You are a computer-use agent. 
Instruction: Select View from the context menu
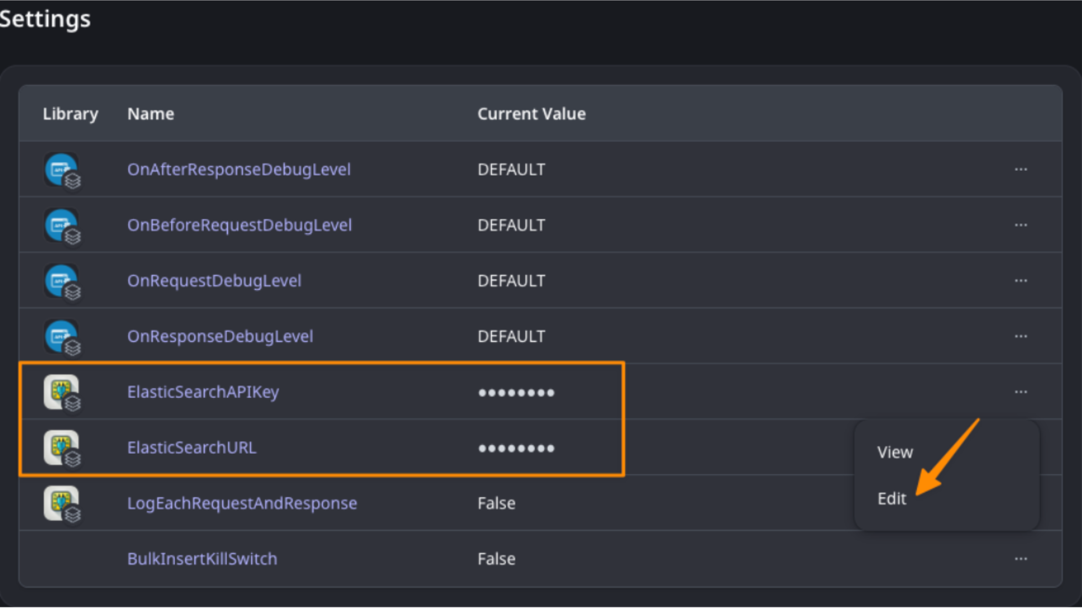[x=894, y=452]
